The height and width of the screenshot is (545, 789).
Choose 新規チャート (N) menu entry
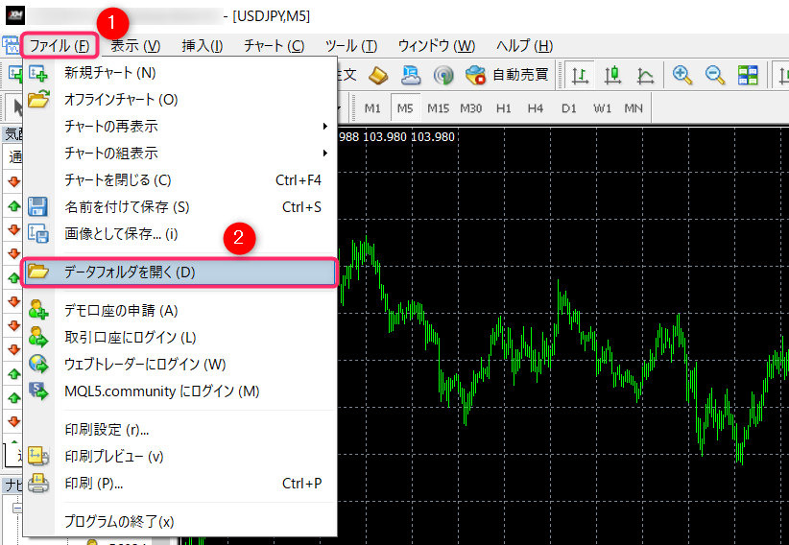coord(180,73)
